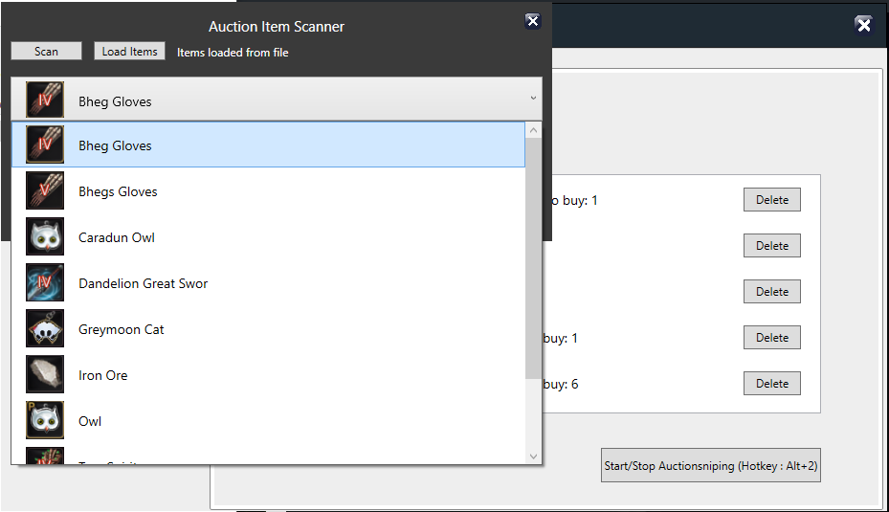This screenshot has height=512, width=889.
Task: Click the Iron Ore icon
Action: point(45,374)
